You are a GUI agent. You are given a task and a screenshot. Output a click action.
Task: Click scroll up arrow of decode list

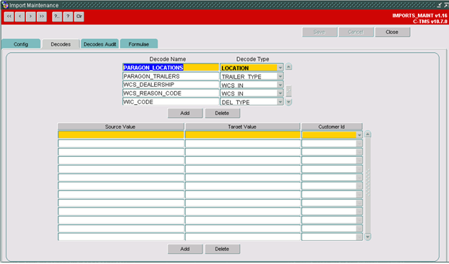pos(288,67)
